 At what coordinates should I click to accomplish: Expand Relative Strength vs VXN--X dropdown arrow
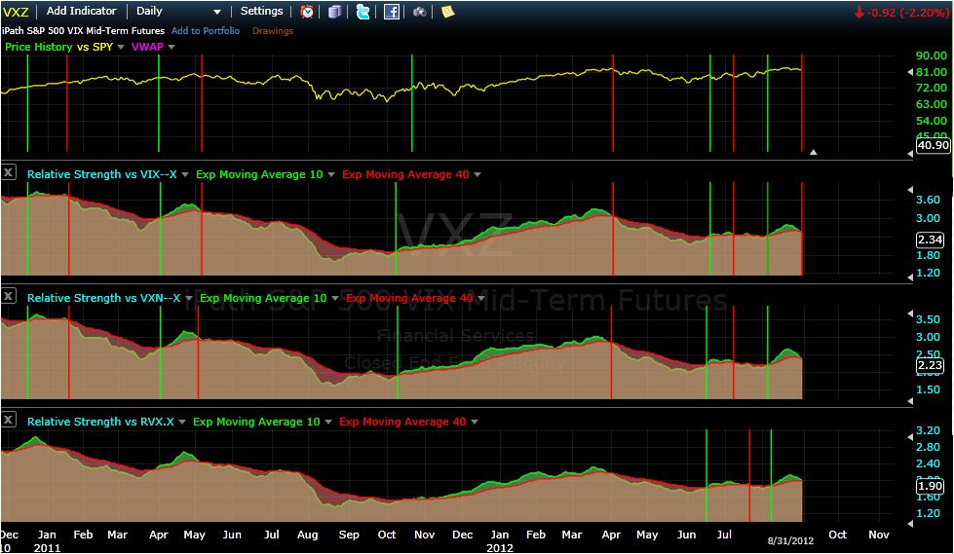[189, 299]
